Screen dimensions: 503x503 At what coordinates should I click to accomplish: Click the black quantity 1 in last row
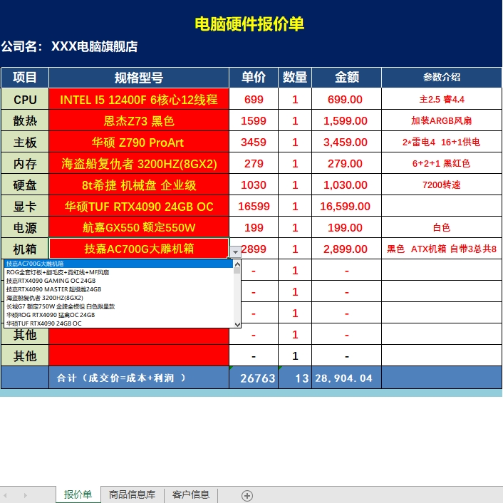click(x=295, y=356)
